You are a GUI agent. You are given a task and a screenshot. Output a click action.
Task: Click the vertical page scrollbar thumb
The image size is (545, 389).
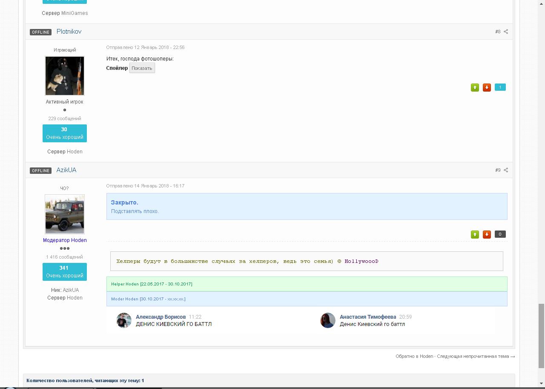(x=541, y=335)
